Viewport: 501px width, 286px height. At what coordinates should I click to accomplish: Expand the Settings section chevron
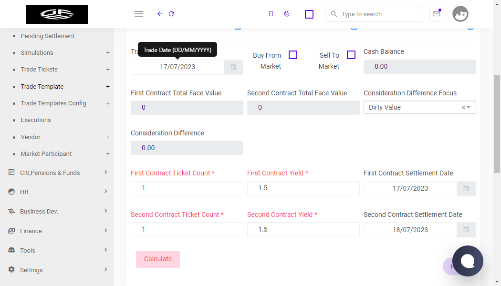click(x=106, y=269)
